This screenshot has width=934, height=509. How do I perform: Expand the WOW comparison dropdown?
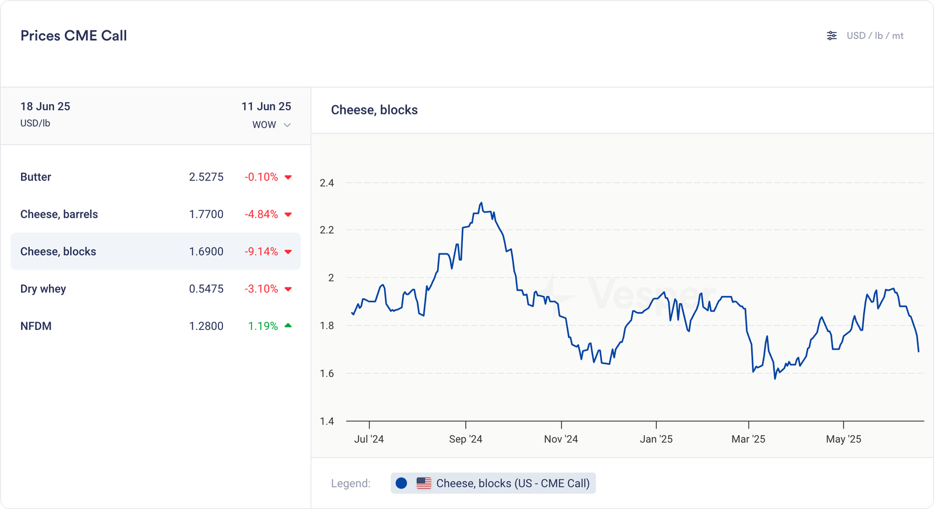tap(271, 125)
